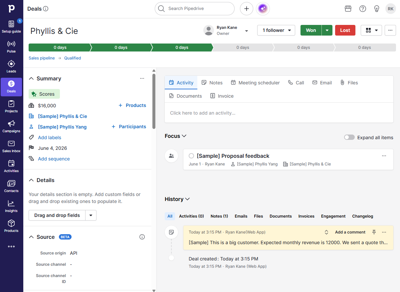Mark Proposal feedback activity as done
Screen dimensions: 400x292
[191, 156]
